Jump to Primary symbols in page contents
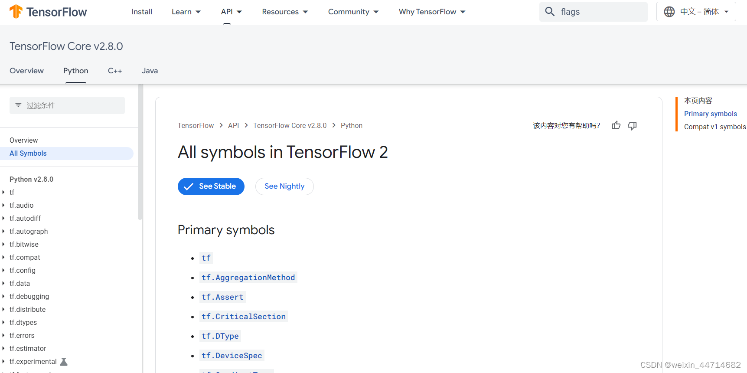This screenshot has height=373, width=747. pyautogui.click(x=711, y=114)
